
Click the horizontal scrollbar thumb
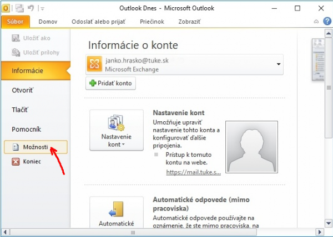click(x=133, y=233)
